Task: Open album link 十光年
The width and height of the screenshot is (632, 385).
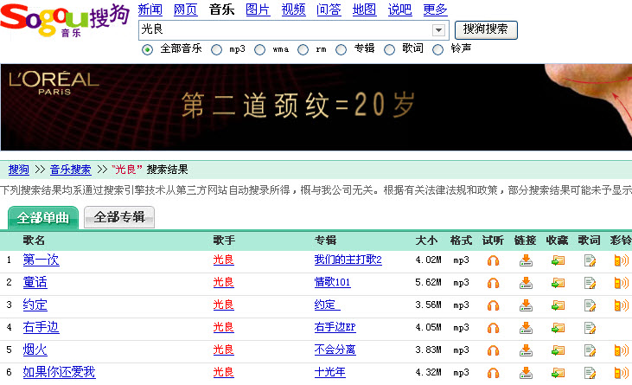Action: 329,372
